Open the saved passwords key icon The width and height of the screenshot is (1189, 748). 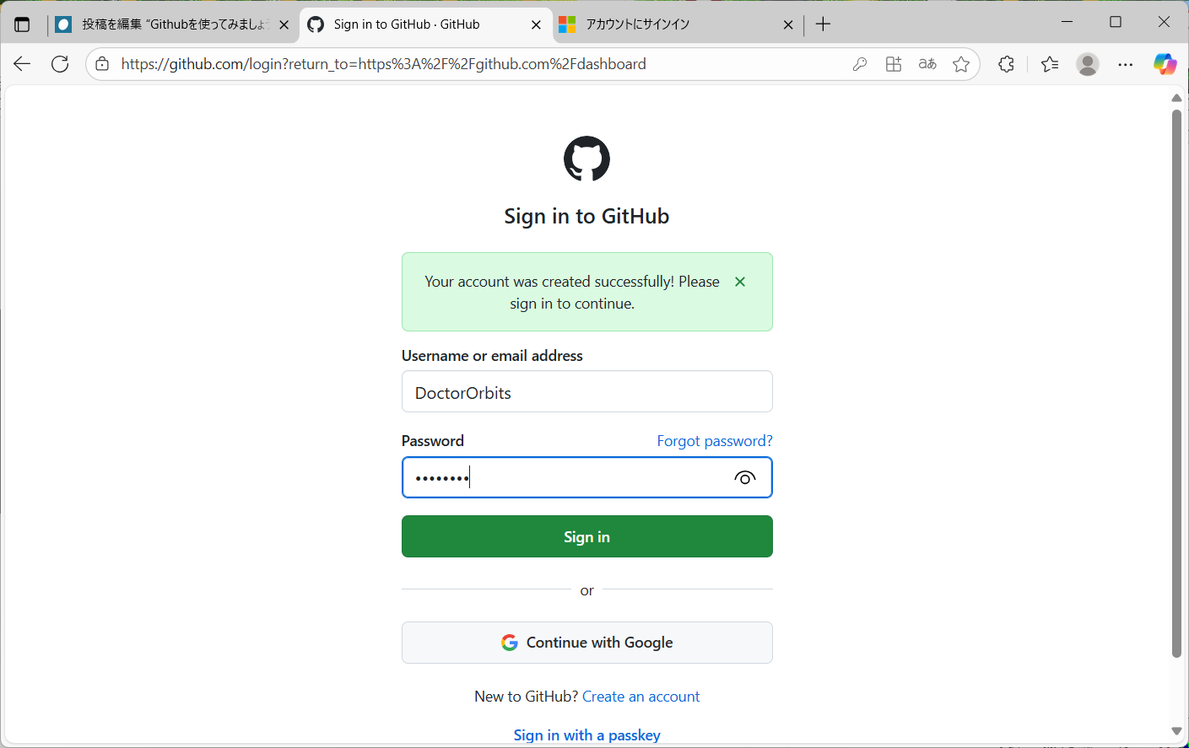click(x=860, y=64)
